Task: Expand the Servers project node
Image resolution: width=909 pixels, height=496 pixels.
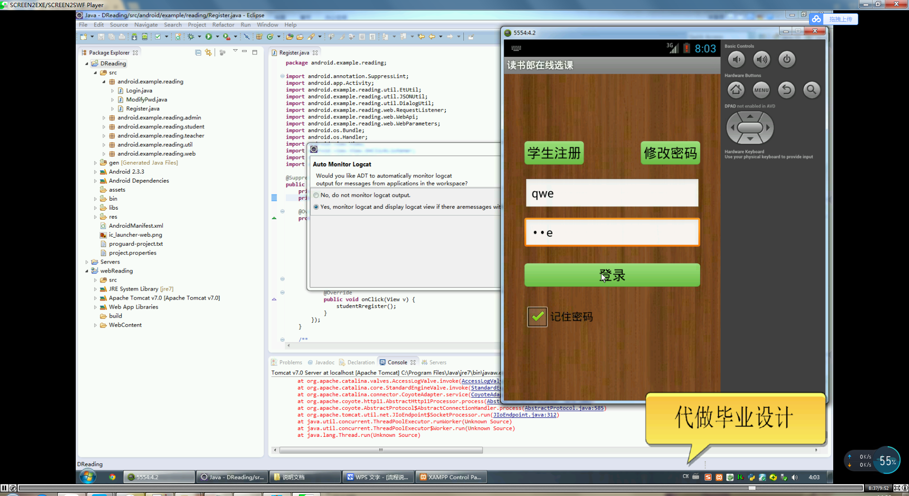Action: tap(87, 262)
